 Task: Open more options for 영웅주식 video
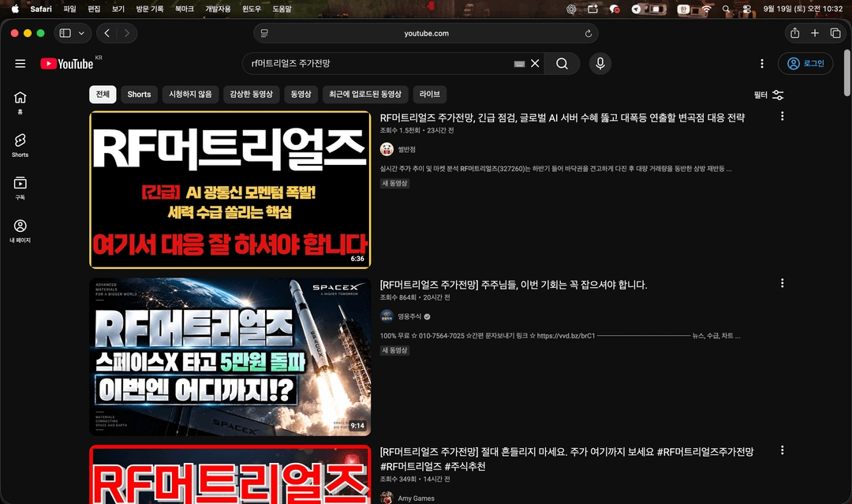782,283
